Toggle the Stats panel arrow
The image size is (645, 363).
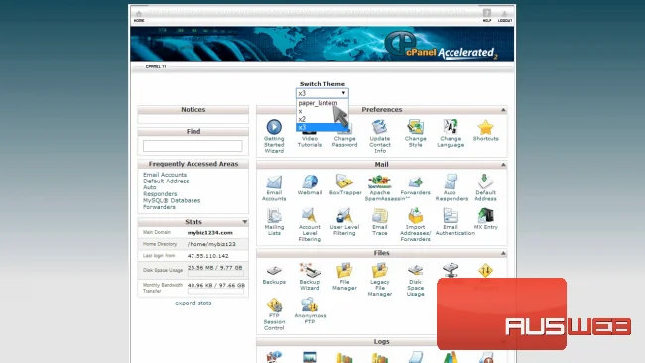click(245, 222)
